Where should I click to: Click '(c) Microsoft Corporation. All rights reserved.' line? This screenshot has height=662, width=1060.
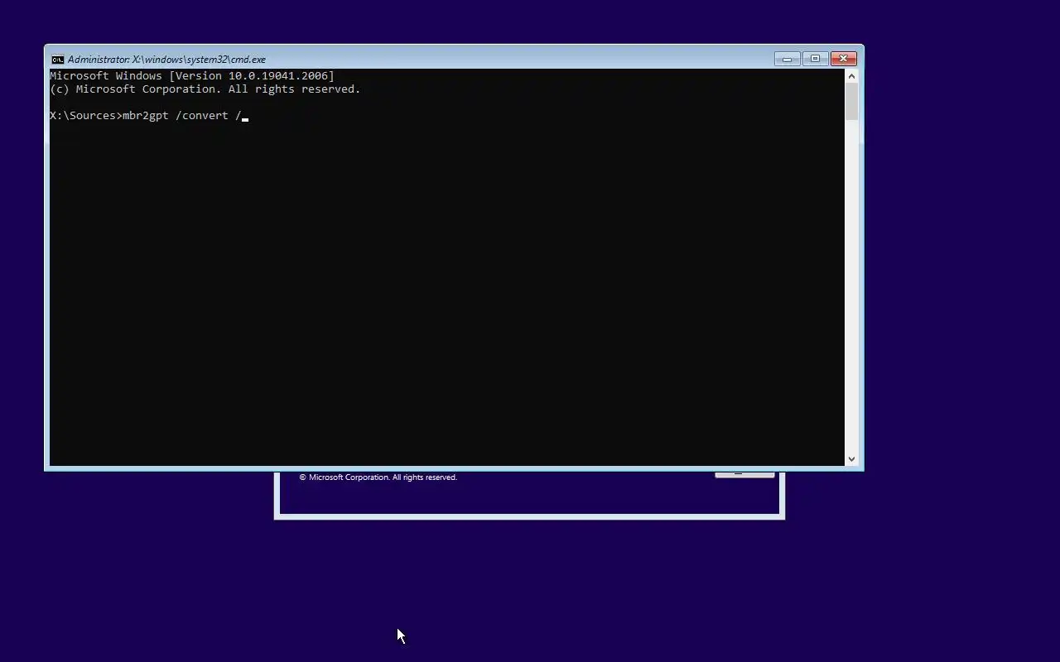[x=205, y=89]
